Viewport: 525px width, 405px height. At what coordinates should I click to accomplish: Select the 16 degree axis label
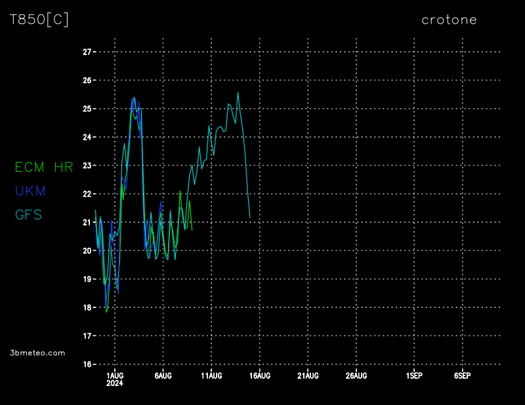[x=87, y=364]
